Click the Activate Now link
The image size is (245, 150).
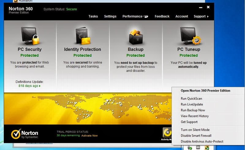click(x=89, y=136)
